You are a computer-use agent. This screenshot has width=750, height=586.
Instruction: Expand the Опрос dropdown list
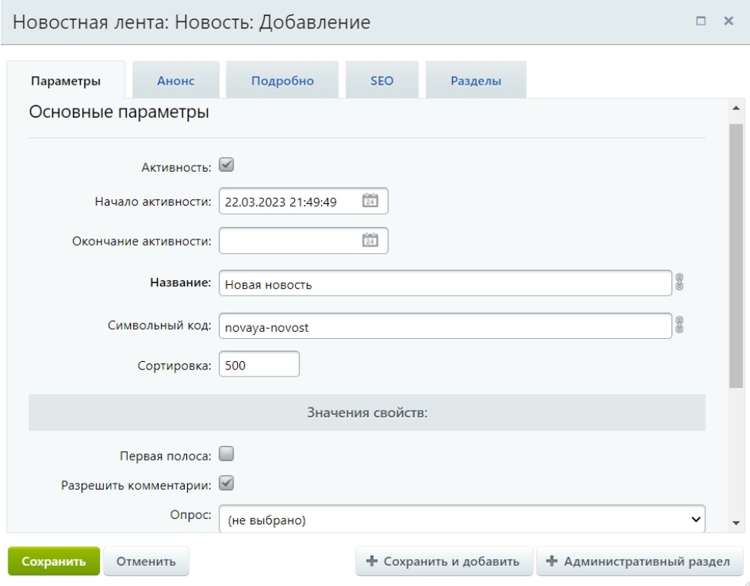click(x=462, y=520)
